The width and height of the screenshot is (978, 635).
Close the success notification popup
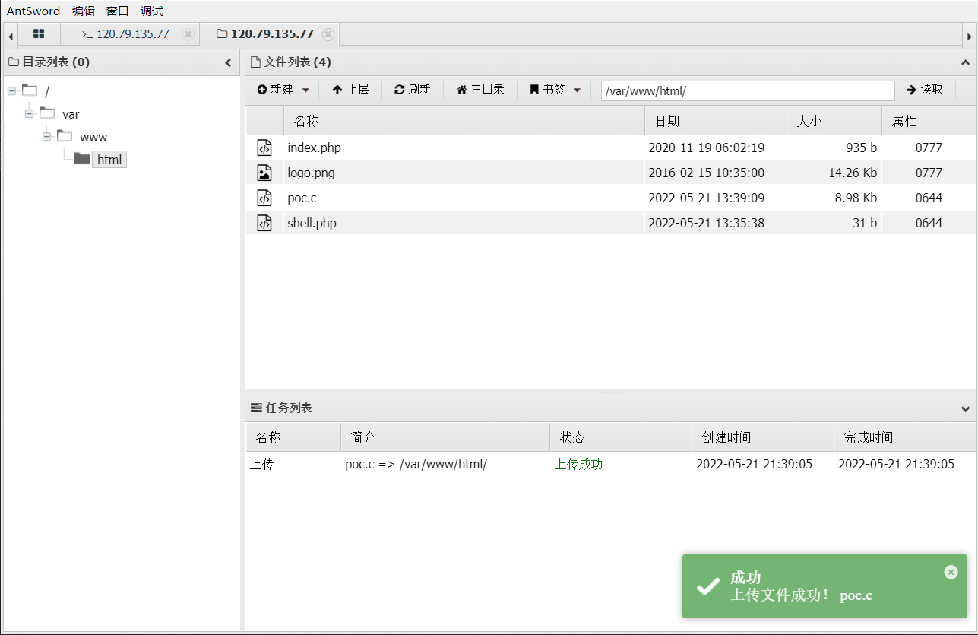coord(951,572)
